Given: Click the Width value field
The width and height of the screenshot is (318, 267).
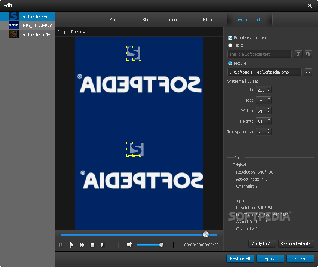Looking at the screenshot, I should (x=261, y=111).
